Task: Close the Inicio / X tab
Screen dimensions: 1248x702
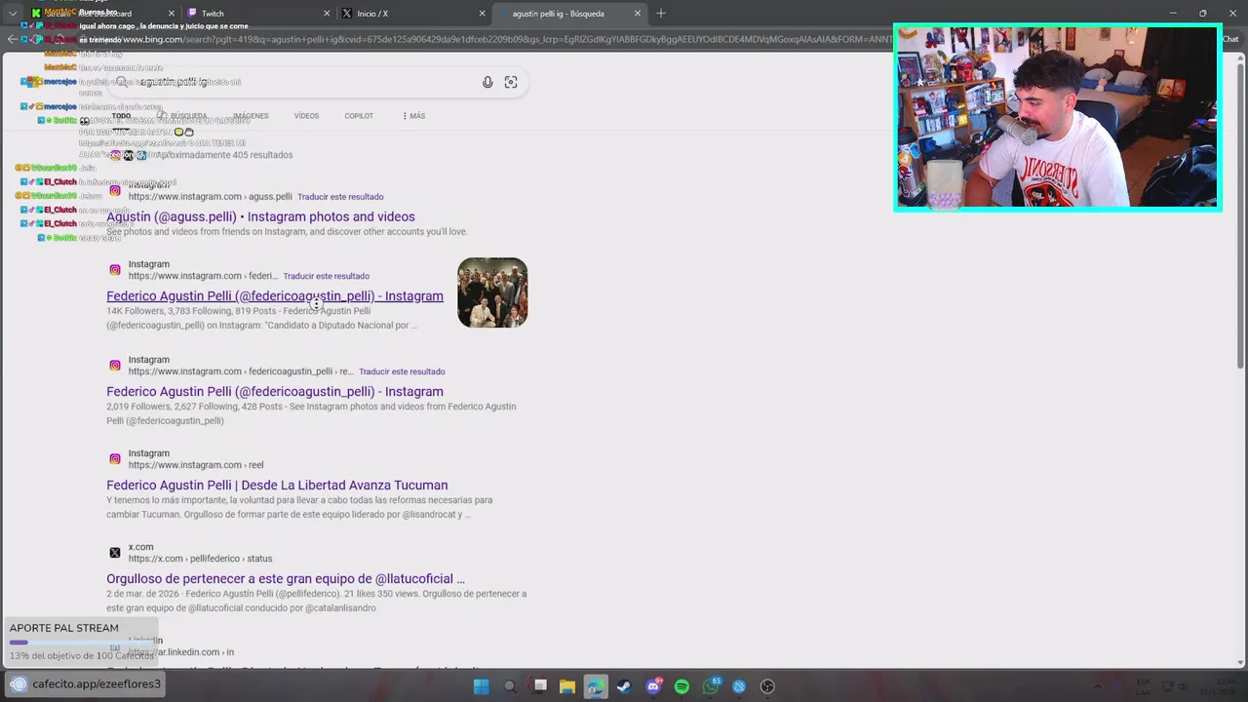Action: pos(482,14)
